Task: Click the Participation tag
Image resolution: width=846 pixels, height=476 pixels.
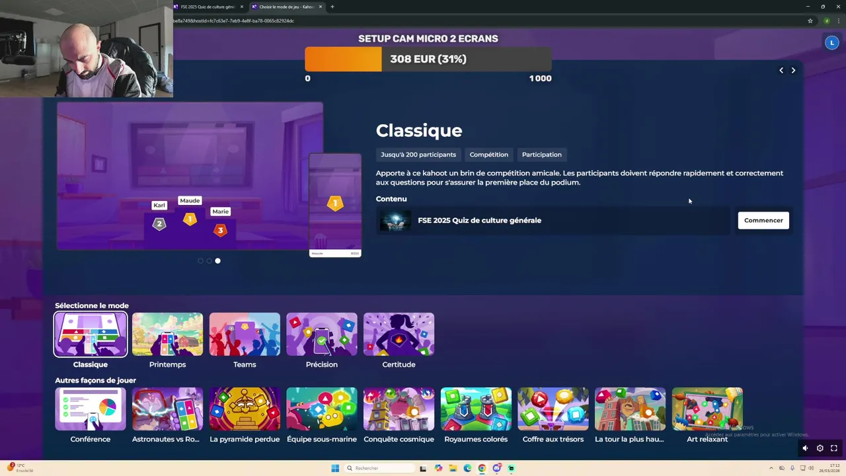Action: point(542,155)
